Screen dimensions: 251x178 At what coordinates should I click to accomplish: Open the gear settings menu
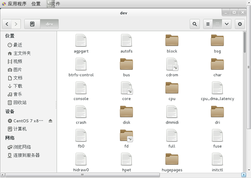pos(240,24)
